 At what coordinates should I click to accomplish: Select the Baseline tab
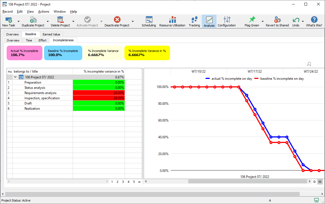31,34
